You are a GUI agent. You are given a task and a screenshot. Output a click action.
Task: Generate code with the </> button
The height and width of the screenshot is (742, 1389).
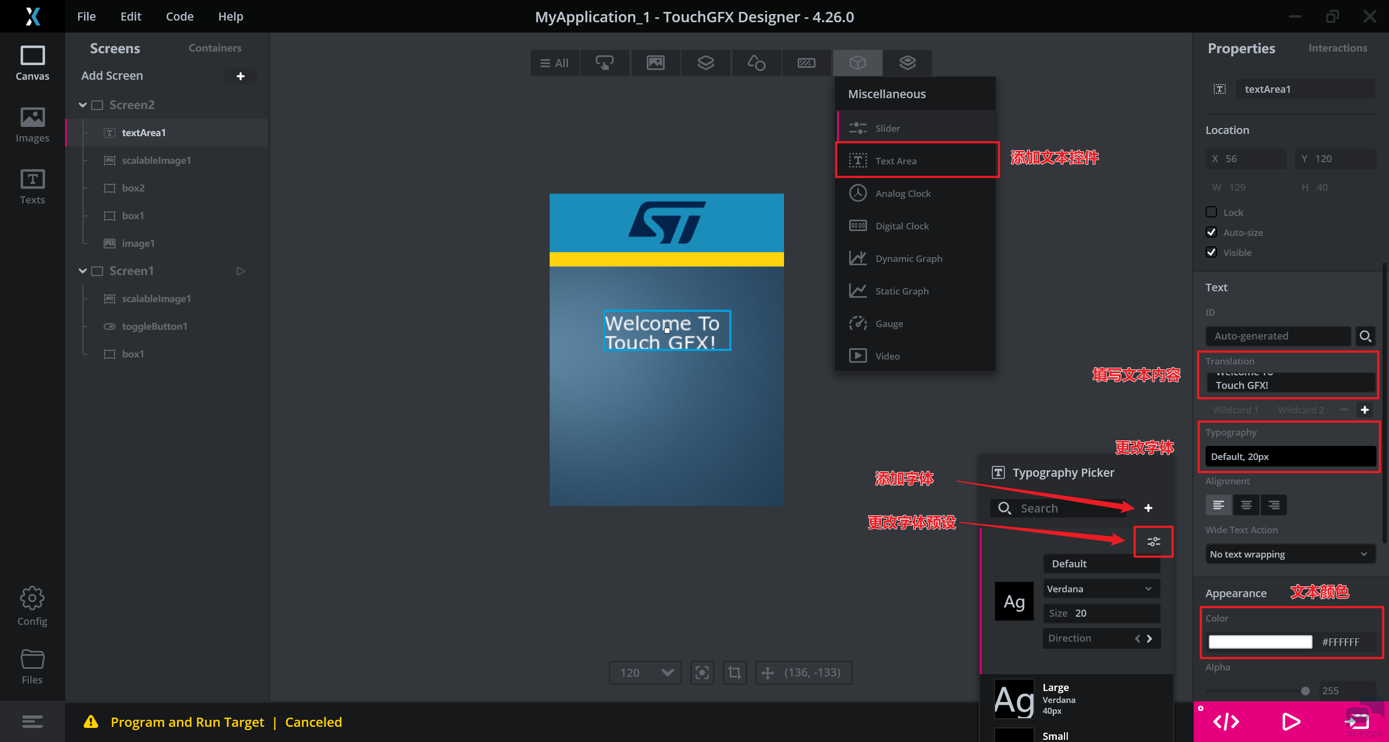(x=1226, y=721)
